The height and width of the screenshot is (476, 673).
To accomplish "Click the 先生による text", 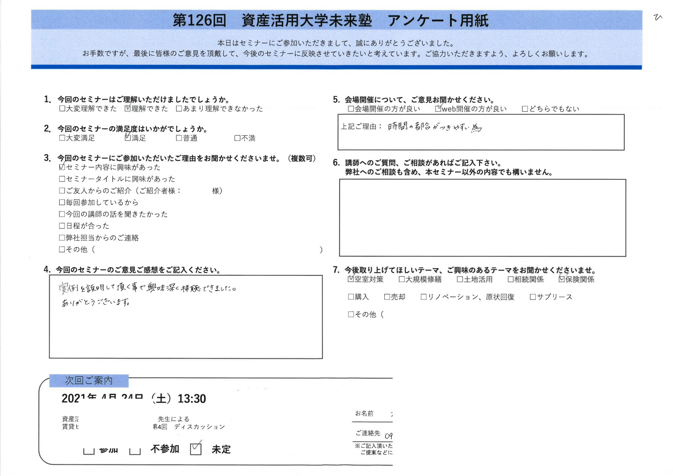I will pos(174,419).
